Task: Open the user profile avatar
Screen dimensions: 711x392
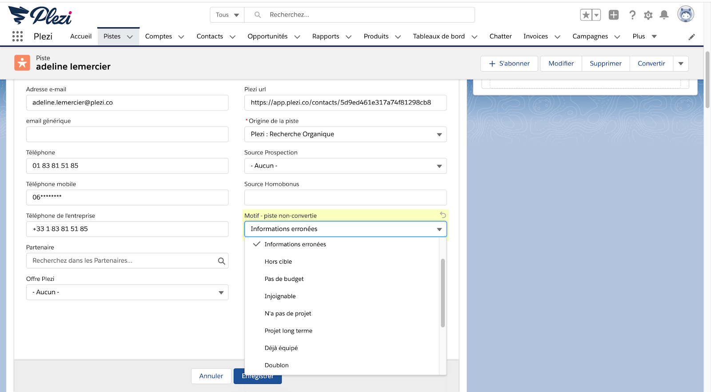Action: click(686, 14)
